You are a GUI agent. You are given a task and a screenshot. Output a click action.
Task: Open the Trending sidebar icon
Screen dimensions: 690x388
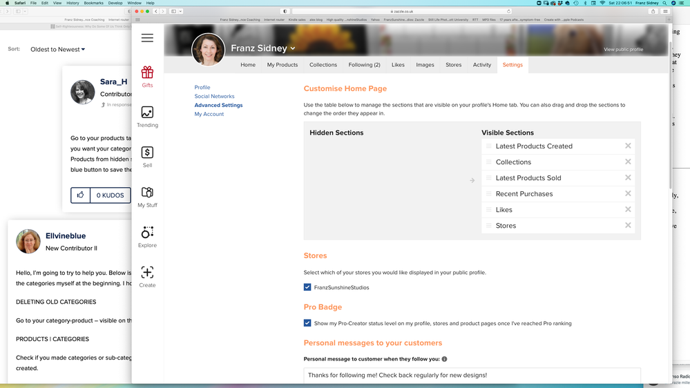coord(147,116)
